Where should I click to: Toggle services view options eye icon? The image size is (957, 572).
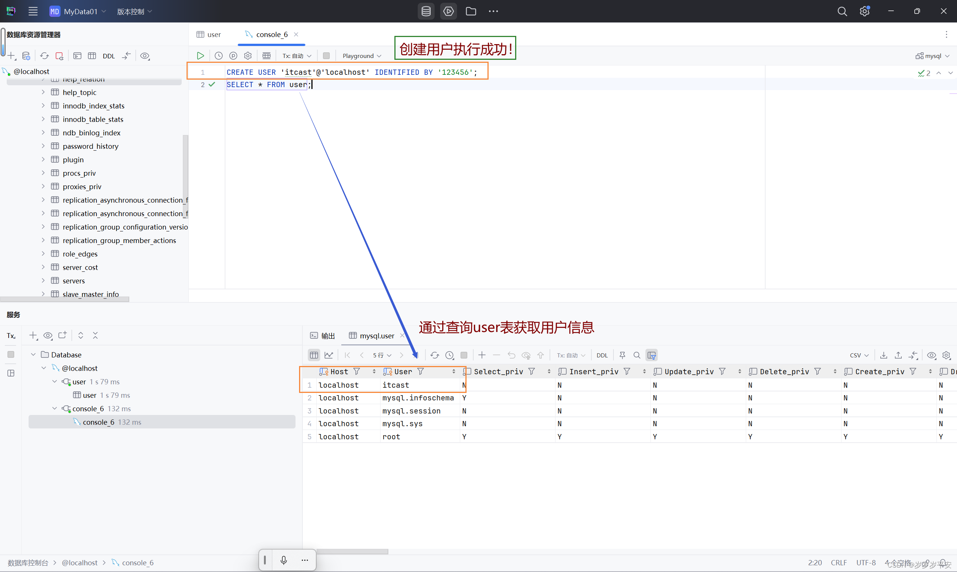click(48, 335)
